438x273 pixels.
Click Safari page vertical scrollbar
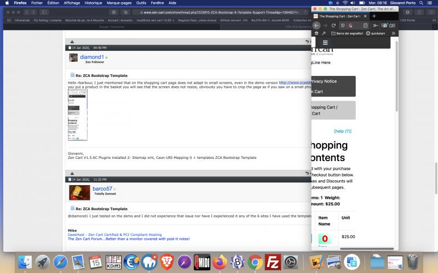coord(436,179)
